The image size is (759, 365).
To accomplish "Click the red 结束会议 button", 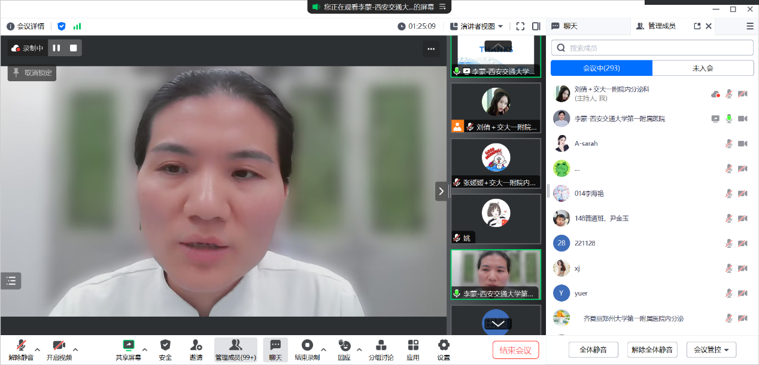I will (x=516, y=350).
